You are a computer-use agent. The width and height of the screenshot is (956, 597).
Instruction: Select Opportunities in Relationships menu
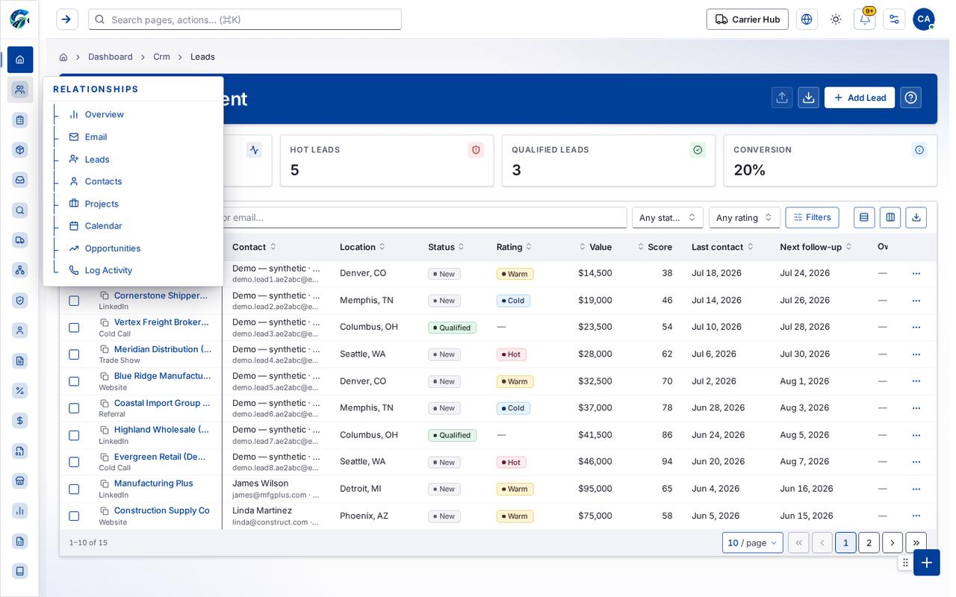click(x=113, y=249)
